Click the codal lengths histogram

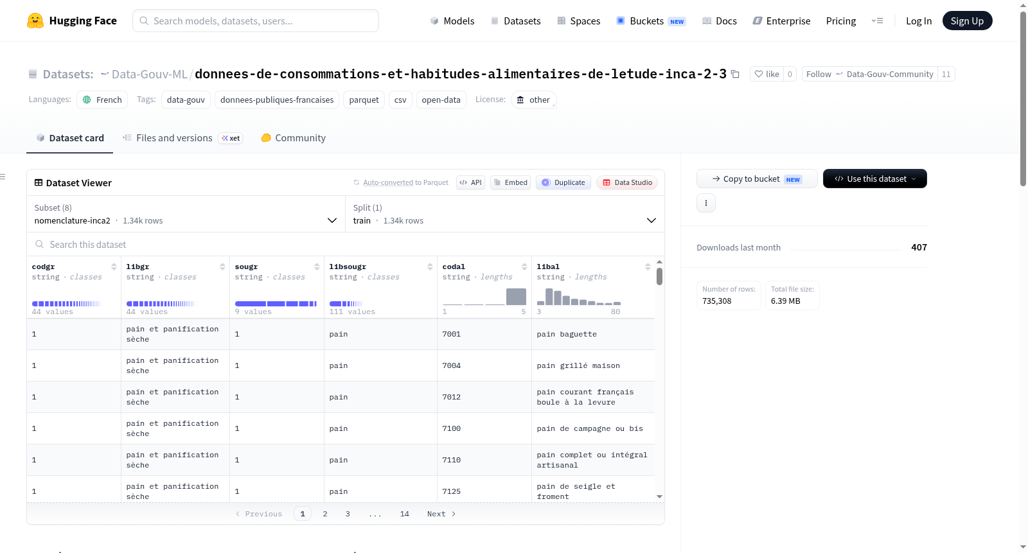point(484,297)
